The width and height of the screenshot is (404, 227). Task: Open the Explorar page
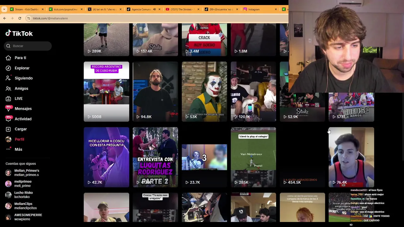[x=22, y=68]
